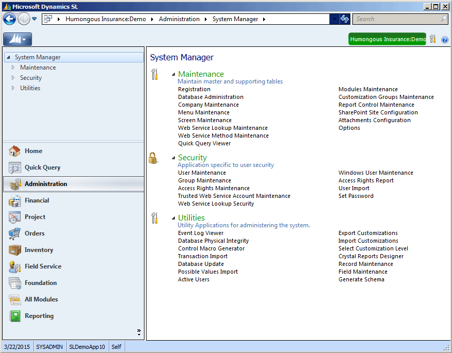The image size is (452, 353).
Task: Collapse the Utilities section in content pane
Action: tap(173, 218)
